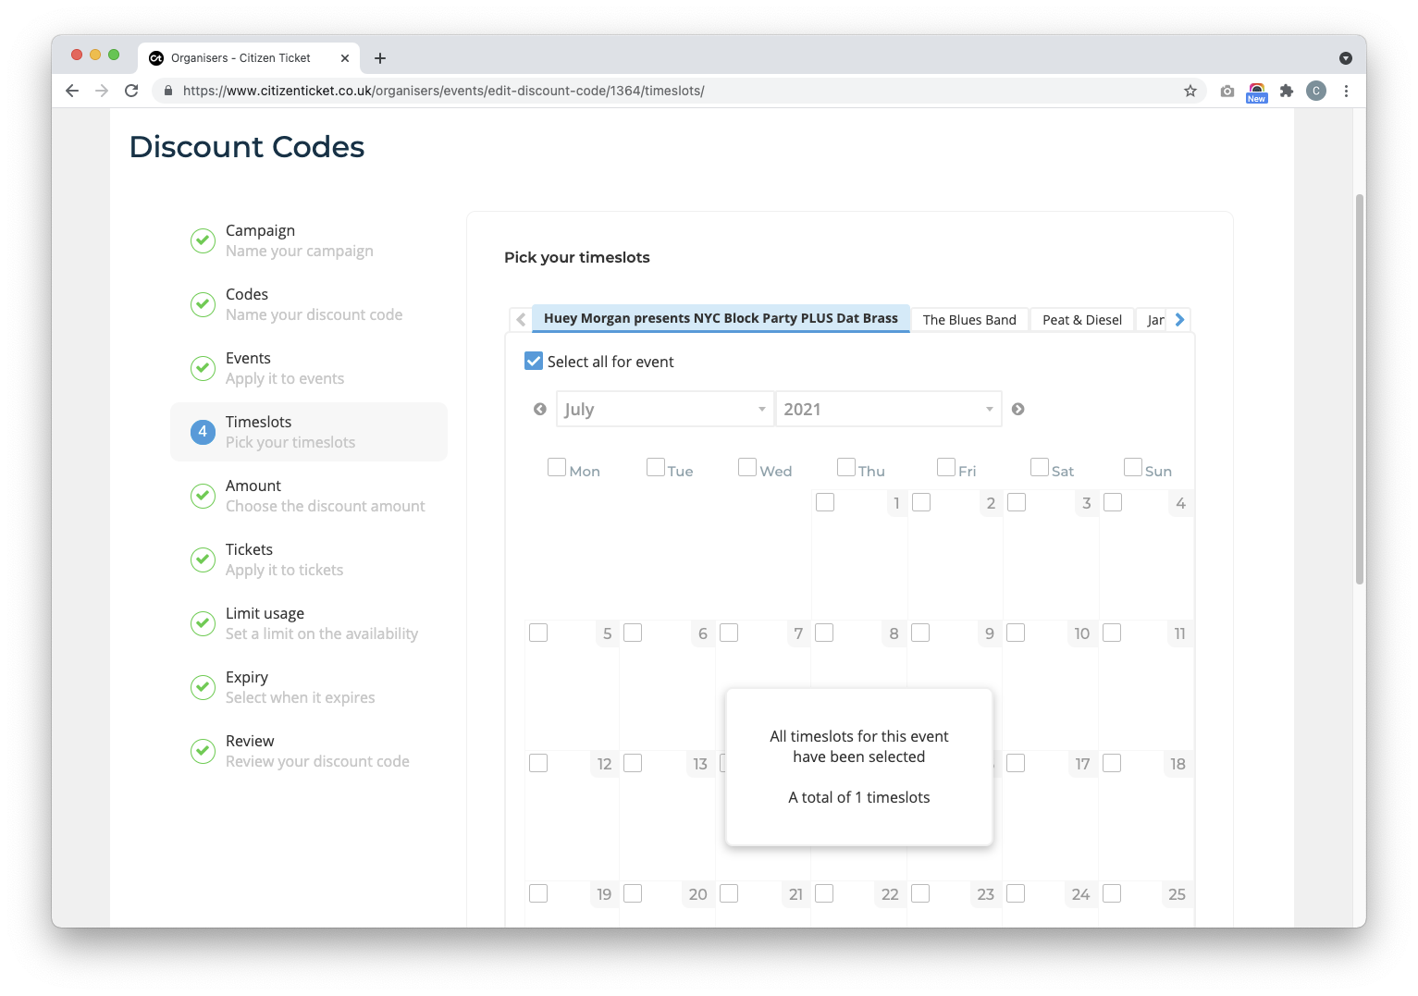Close the Organisers - Citizen Ticket tab
The width and height of the screenshot is (1418, 996).
[x=345, y=58]
